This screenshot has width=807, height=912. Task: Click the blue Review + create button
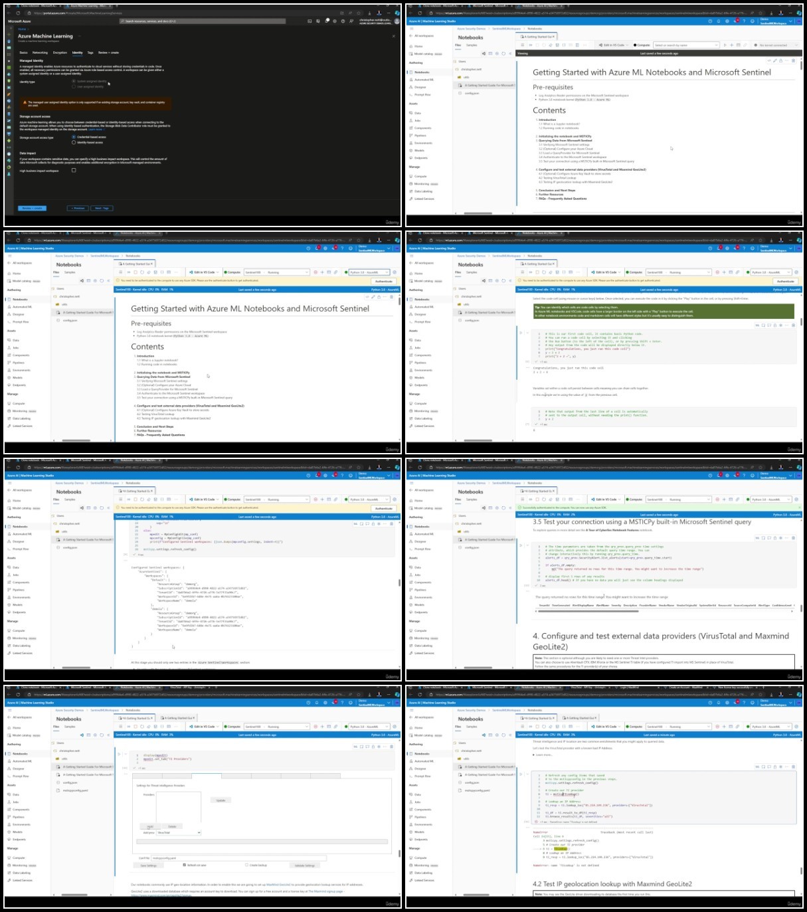tap(33, 208)
